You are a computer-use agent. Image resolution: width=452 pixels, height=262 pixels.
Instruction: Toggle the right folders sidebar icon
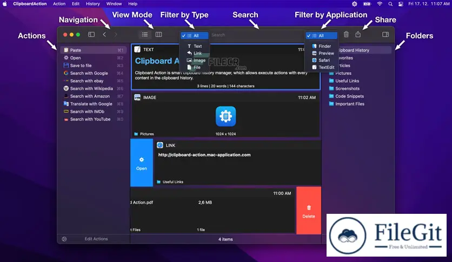click(385, 35)
